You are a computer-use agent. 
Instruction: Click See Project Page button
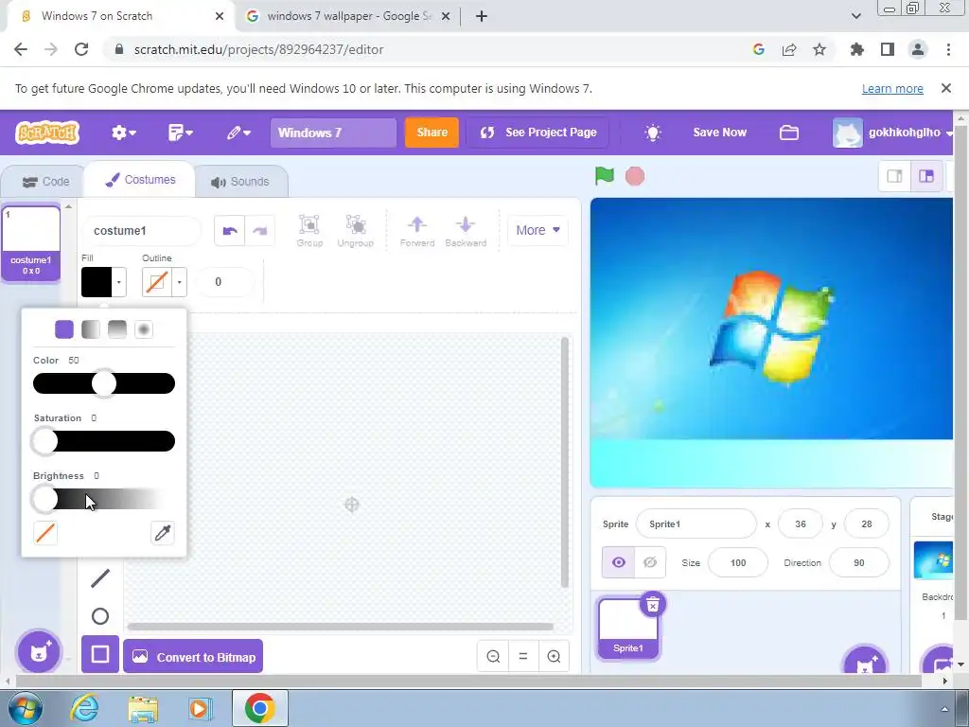coord(537,133)
